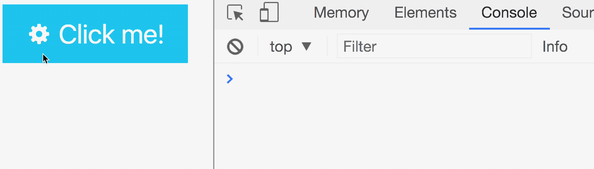Select the Console tab
The image size is (594, 169).
coord(509,13)
